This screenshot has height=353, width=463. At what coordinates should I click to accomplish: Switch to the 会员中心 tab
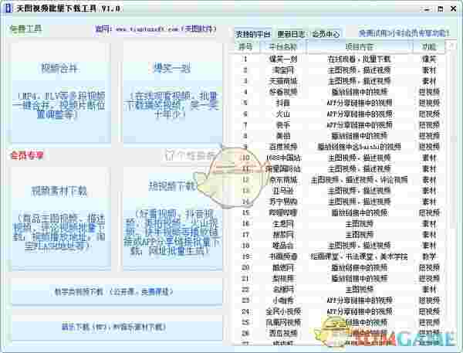pyautogui.click(x=326, y=34)
